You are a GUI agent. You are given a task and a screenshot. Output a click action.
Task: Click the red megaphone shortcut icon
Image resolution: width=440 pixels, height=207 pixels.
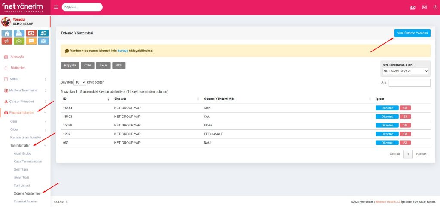pos(7,41)
